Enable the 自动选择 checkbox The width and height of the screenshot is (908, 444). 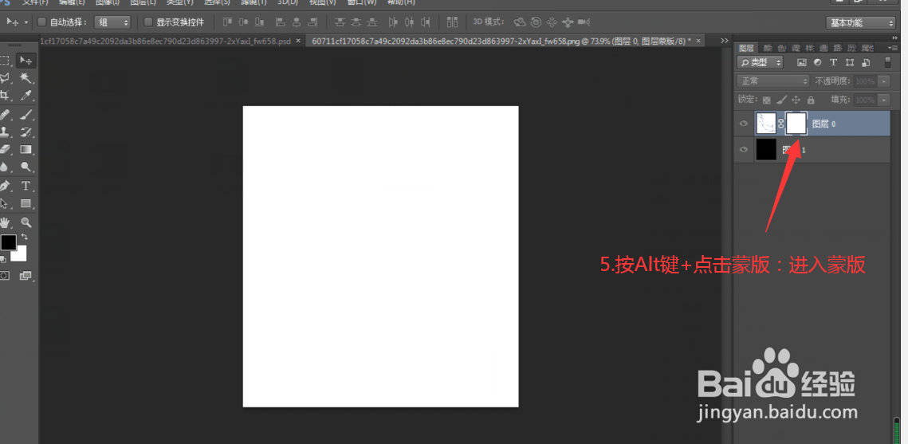point(41,22)
